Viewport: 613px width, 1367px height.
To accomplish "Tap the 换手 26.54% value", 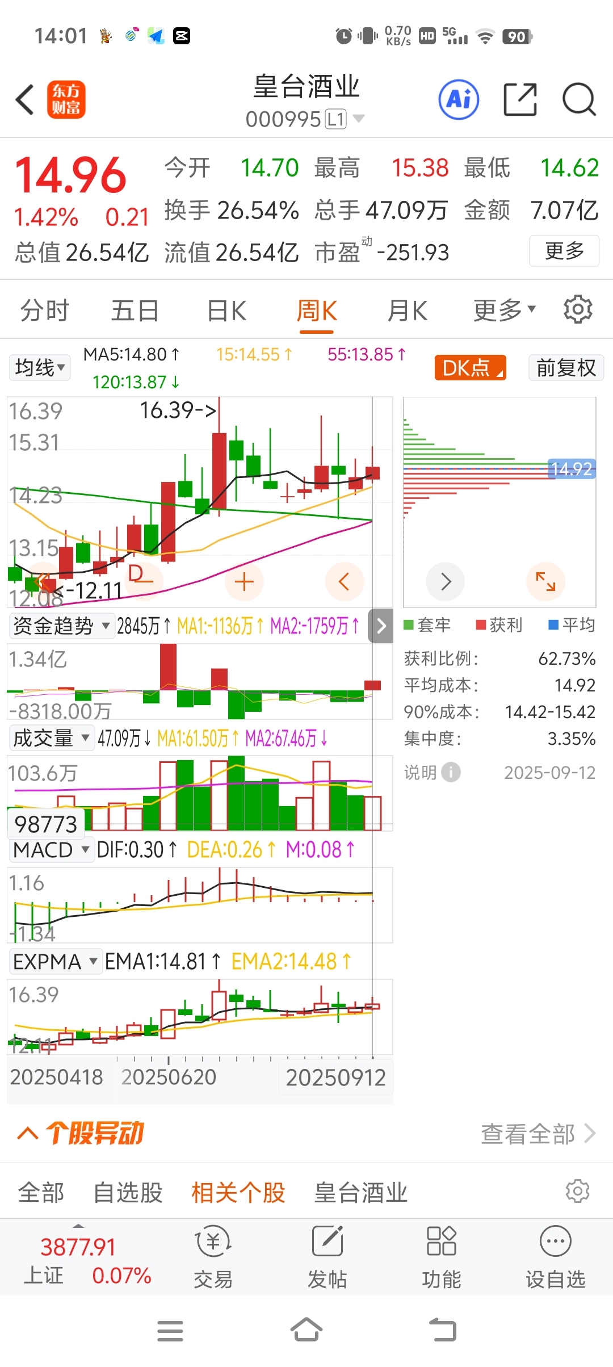I will coord(258,210).
